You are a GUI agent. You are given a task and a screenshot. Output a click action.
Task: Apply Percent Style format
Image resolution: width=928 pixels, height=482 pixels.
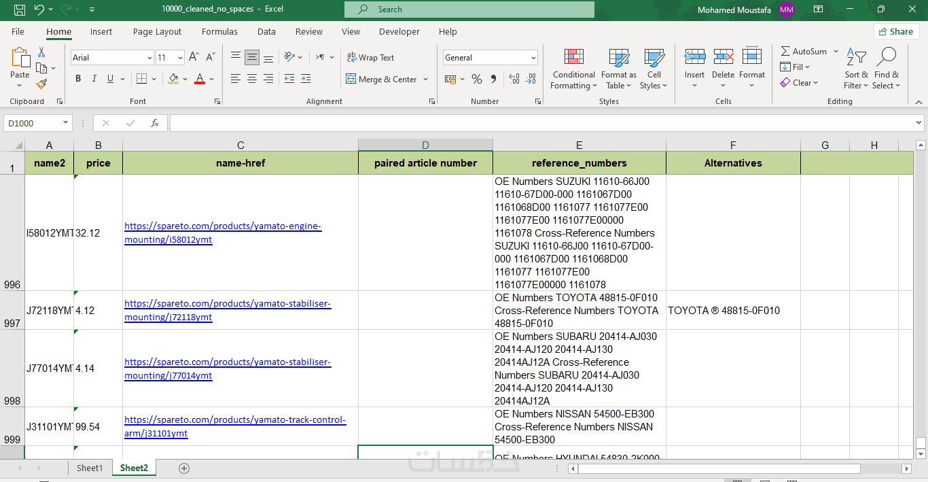[x=477, y=80]
